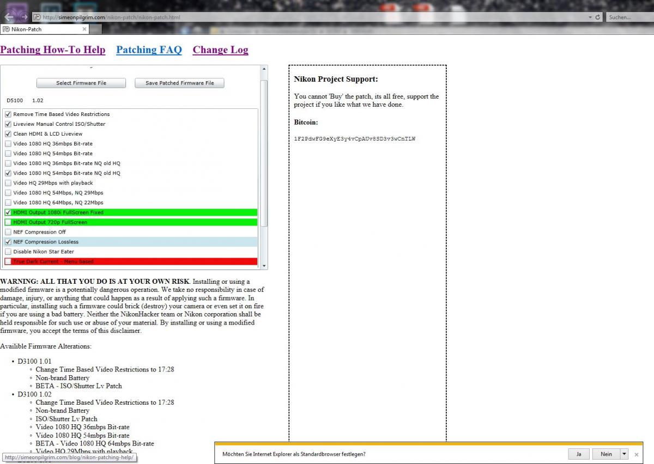Uncheck Clean HDMI & LCD Liveview
The height and width of the screenshot is (464, 654).
pyautogui.click(x=8, y=134)
